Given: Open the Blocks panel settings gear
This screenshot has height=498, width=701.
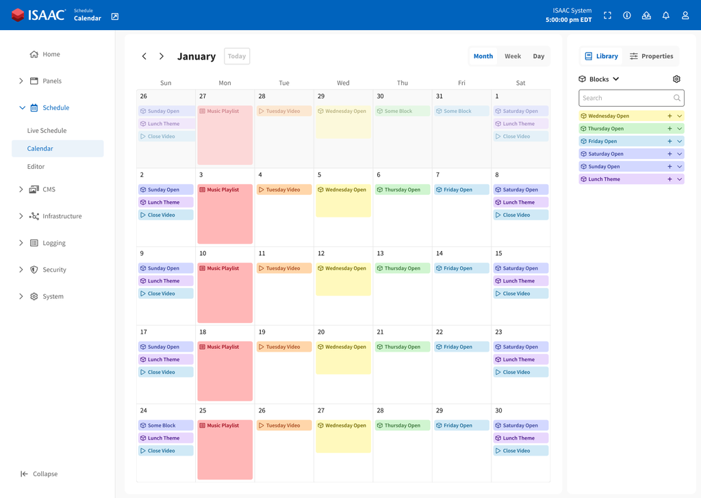Looking at the screenshot, I should point(676,79).
